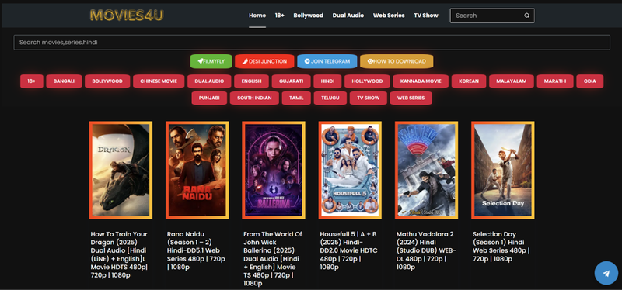
Task: Select the TAMIL category tag
Action: pos(296,98)
